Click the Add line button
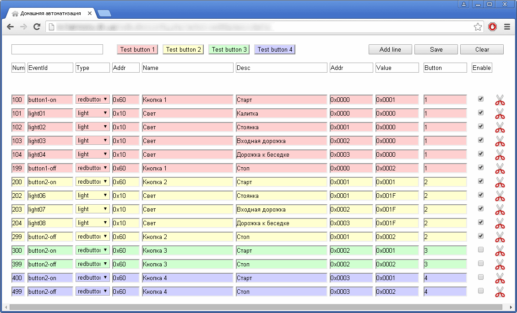517x313 pixels. point(391,49)
